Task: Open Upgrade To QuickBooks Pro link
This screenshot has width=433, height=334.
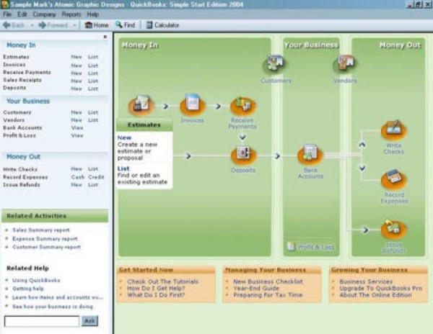Action: [x=380, y=289]
